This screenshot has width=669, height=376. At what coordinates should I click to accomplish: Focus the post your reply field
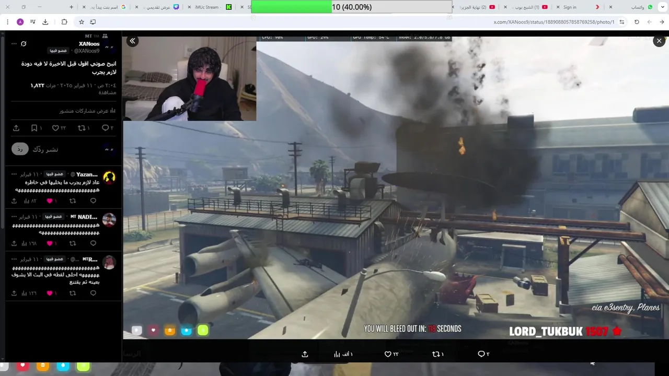click(45, 149)
